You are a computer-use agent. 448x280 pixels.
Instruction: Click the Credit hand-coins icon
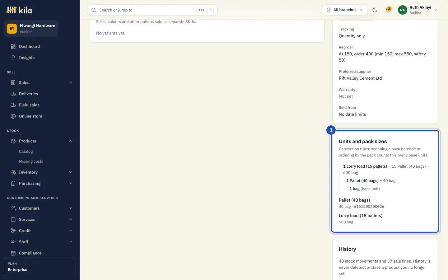coord(13,231)
